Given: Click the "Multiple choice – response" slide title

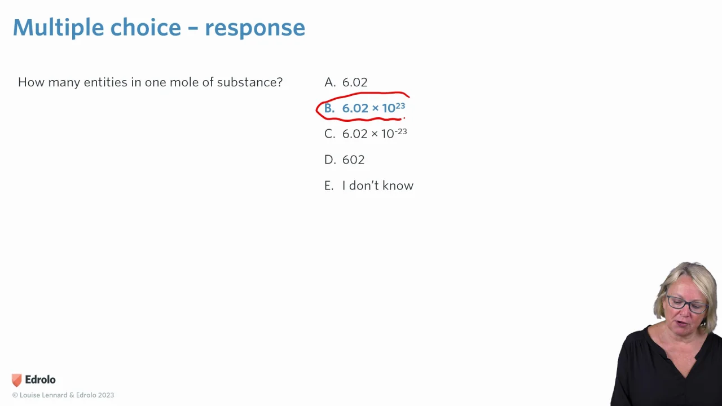Looking at the screenshot, I should click(x=159, y=28).
